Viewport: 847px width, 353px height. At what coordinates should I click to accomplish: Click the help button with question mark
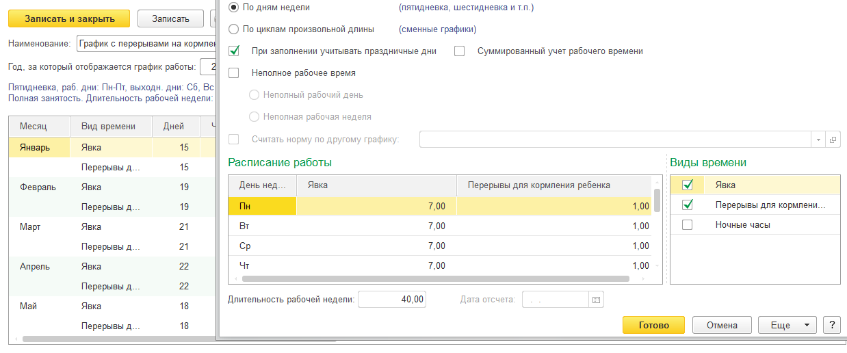(x=831, y=325)
